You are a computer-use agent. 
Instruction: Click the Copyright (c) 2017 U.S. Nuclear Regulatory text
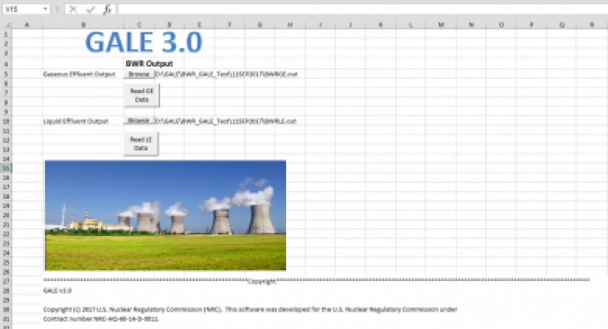coord(250,309)
